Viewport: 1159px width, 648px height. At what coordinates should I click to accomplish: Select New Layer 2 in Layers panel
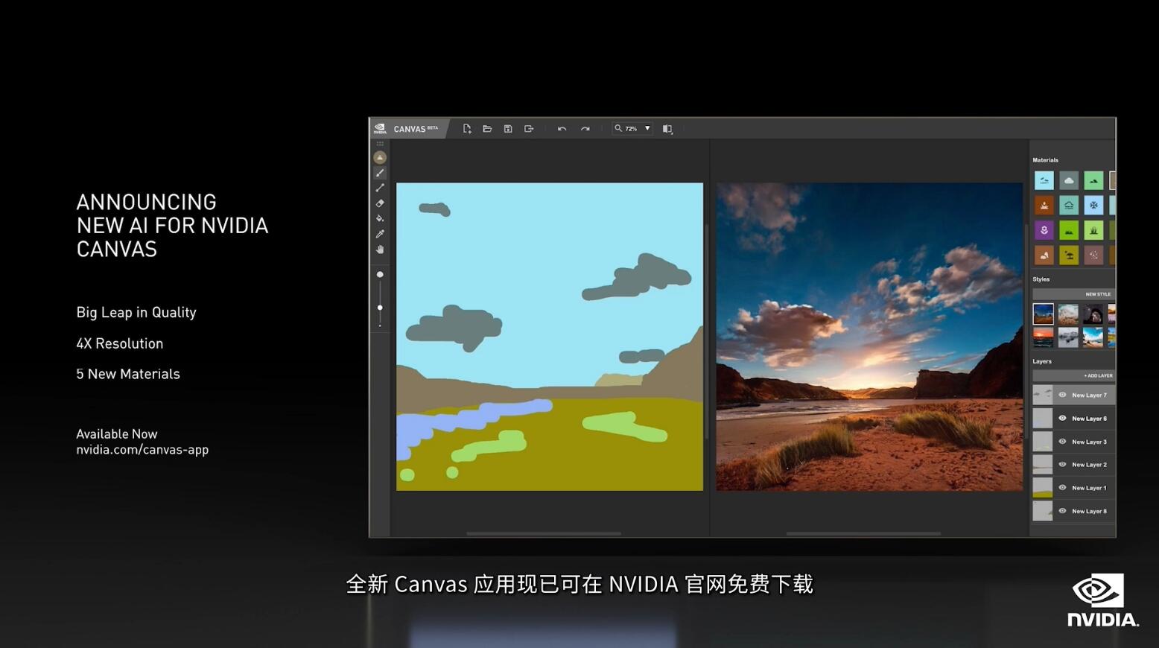click(x=1089, y=465)
